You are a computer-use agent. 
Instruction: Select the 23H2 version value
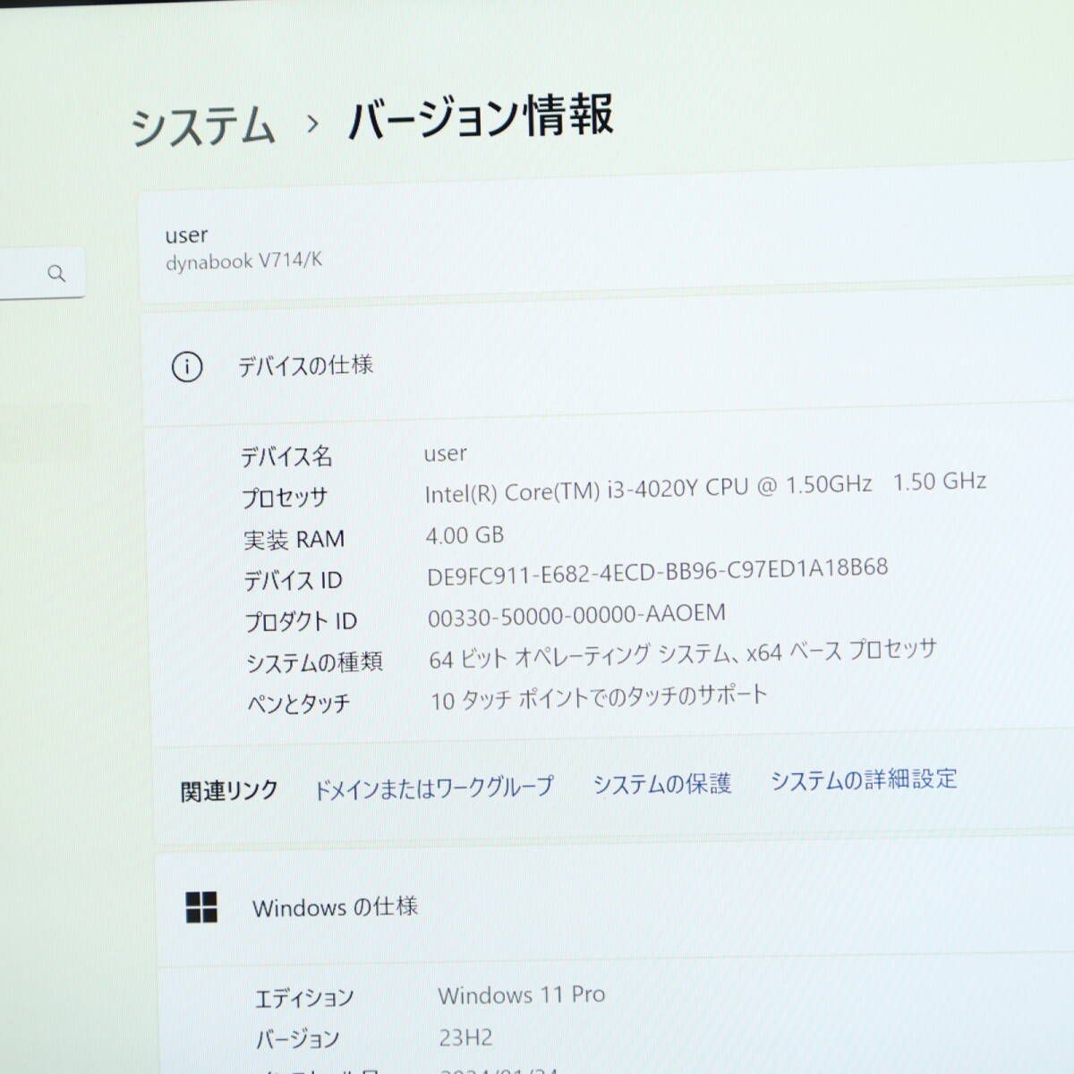(x=465, y=1037)
